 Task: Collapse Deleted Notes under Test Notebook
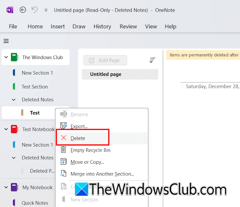(14, 158)
